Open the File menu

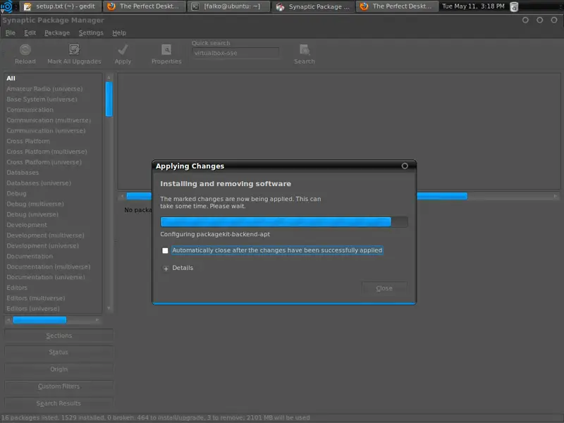tap(10, 32)
